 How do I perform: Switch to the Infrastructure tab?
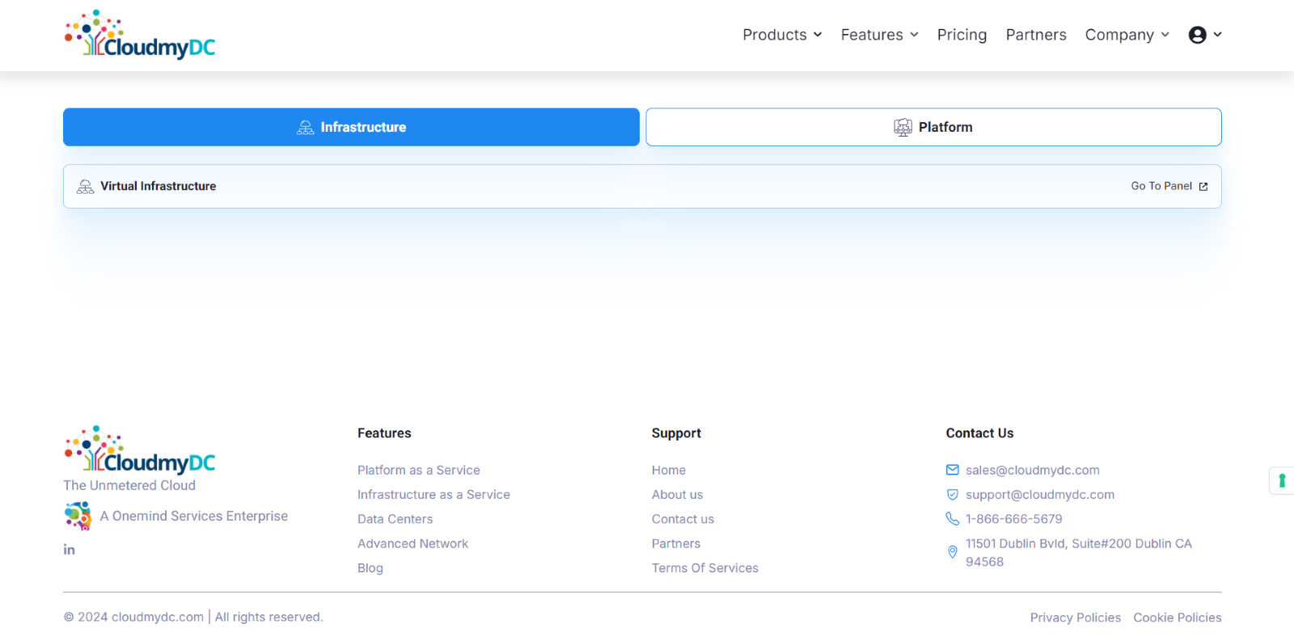coord(351,127)
